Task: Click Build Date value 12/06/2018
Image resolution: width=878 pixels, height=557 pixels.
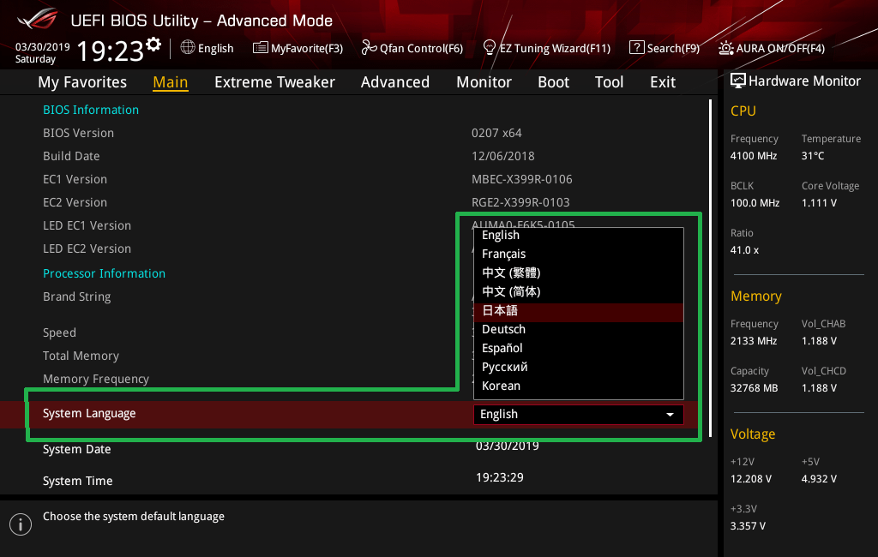Action: click(x=502, y=156)
